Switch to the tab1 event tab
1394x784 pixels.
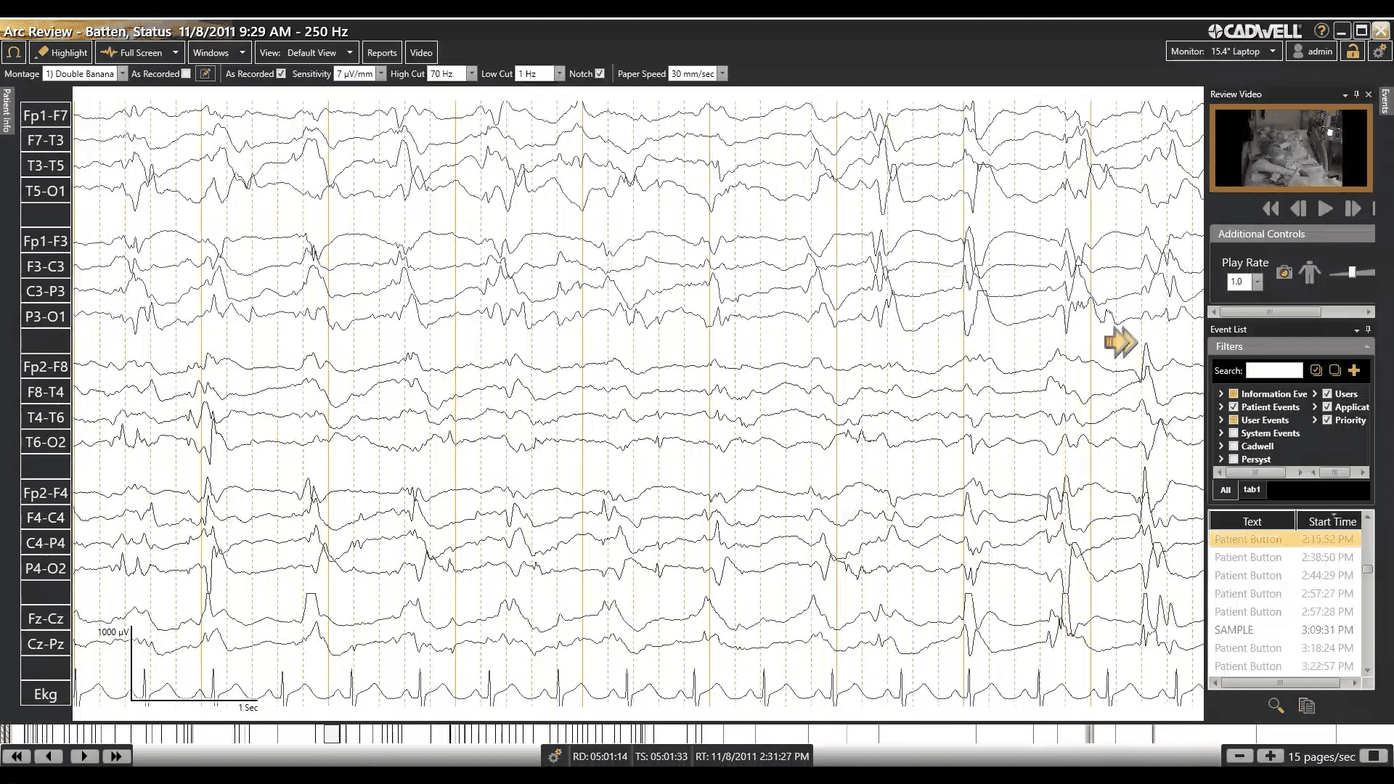(x=1251, y=489)
